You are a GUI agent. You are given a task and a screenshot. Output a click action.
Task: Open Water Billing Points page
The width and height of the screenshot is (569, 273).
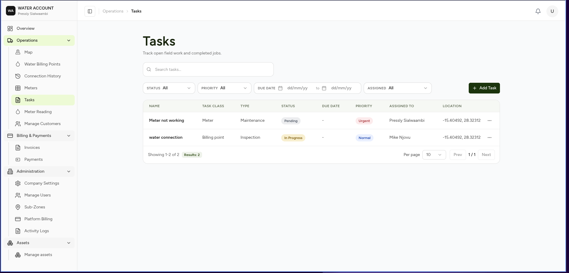click(x=43, y=64)
